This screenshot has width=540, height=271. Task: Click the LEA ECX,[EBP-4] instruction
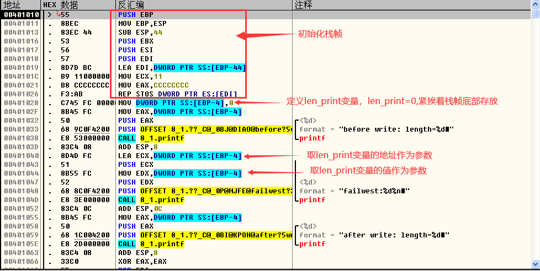tap(180, 156)
